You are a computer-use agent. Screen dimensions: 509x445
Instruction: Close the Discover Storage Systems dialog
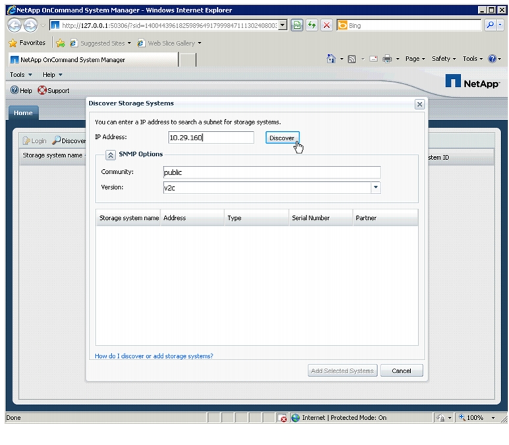pyautogui.click(x=419, y=104)
